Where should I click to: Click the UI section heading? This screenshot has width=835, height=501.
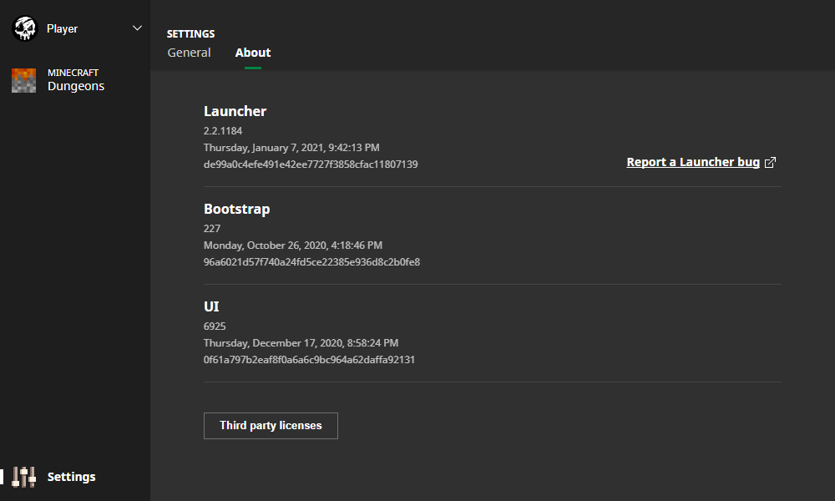(x=211, y=306)
